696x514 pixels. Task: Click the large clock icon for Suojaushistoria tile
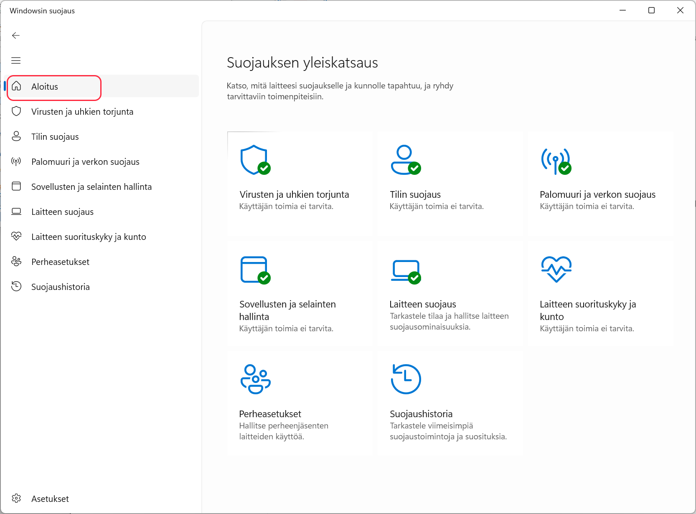(x=406, y=379)
